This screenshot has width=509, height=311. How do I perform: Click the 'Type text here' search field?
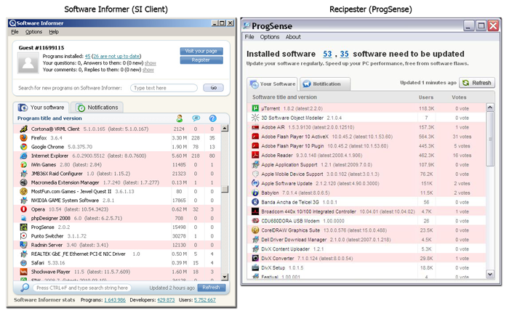tap(164, 87)
